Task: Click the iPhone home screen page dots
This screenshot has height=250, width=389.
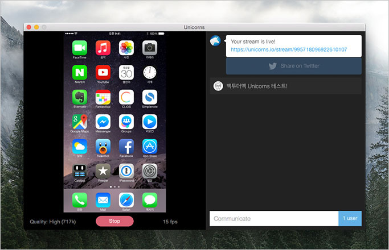Action: [x=114, y=187]
